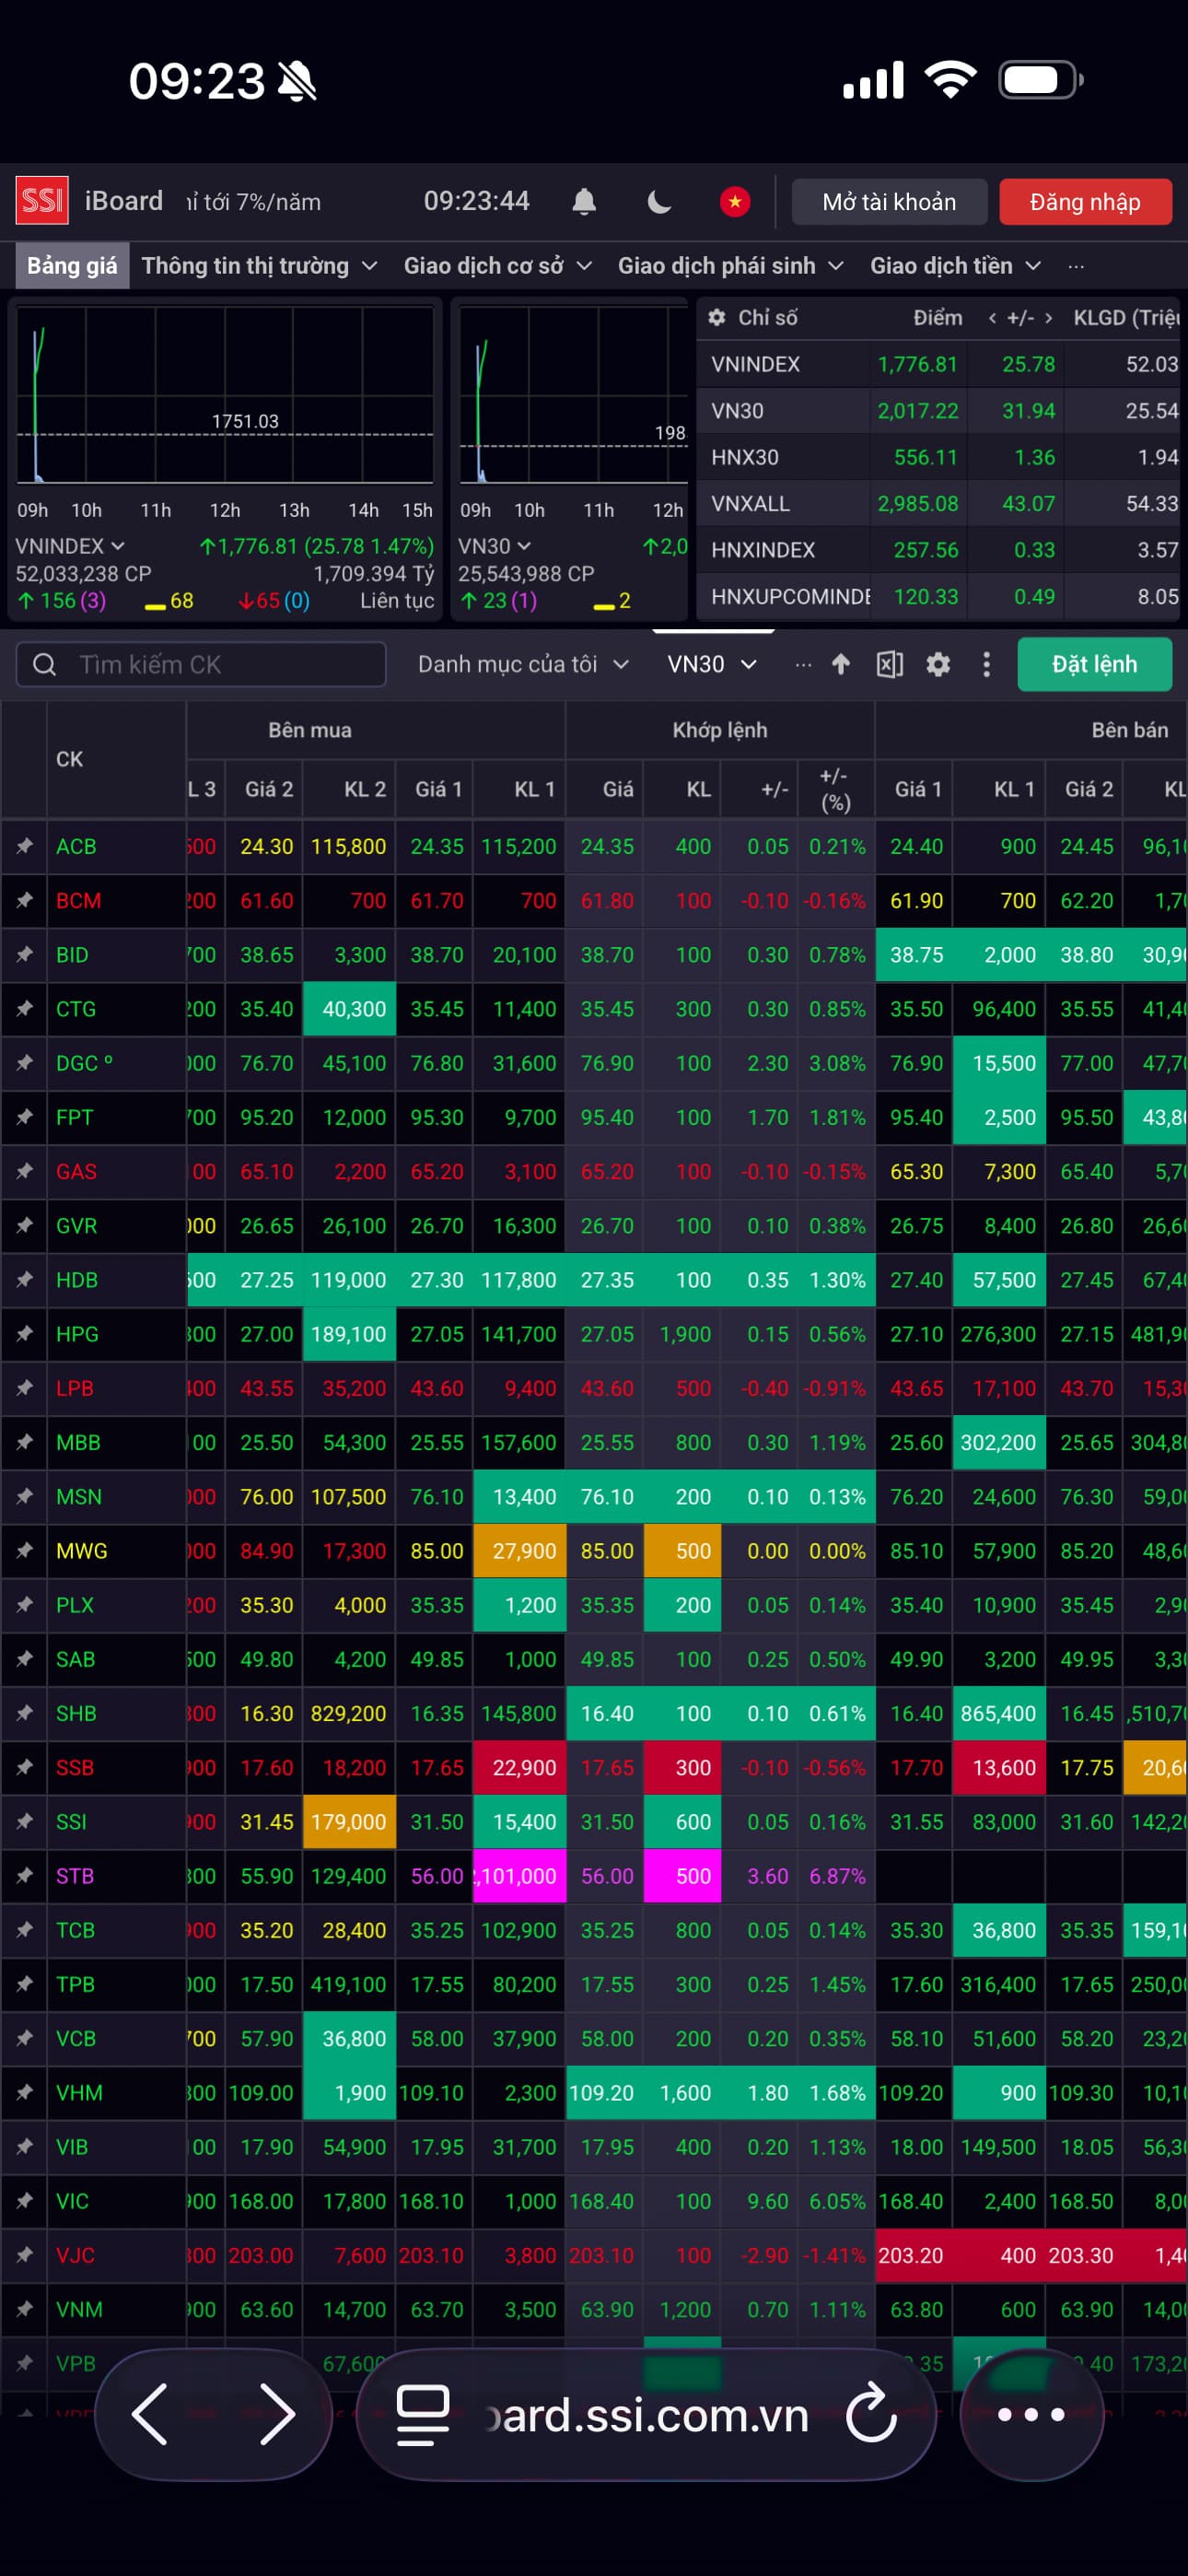This screenshot has height=2576, width=1188.
Task: Click the +/- index column header
Action: (1020, 318)
